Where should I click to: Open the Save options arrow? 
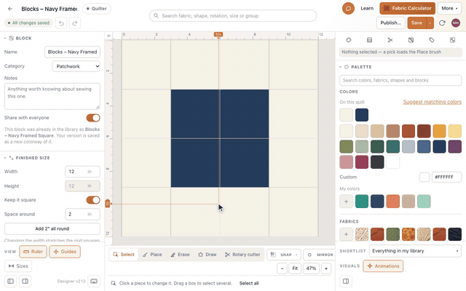[430, 23]
